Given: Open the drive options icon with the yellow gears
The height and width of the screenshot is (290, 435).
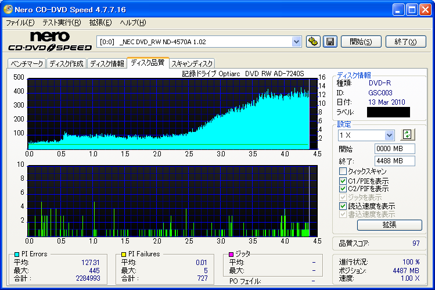Looking at the screenshot, I should pyautogui.click(x=313, y=42).
